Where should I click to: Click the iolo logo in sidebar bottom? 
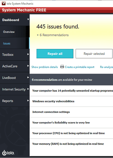(8, 153)
